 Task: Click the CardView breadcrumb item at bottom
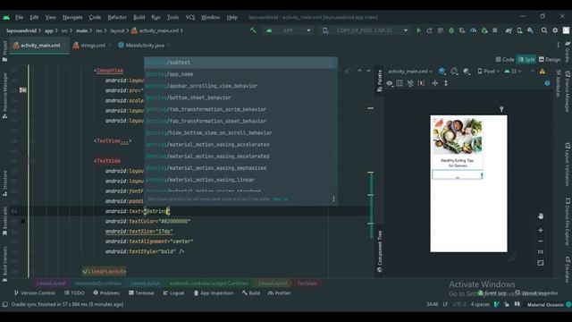coord(209,284)
